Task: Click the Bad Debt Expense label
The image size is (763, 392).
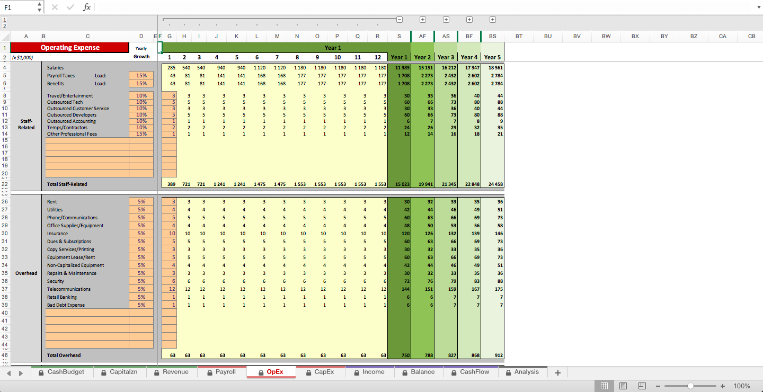Action: click(x=66, y=305)
